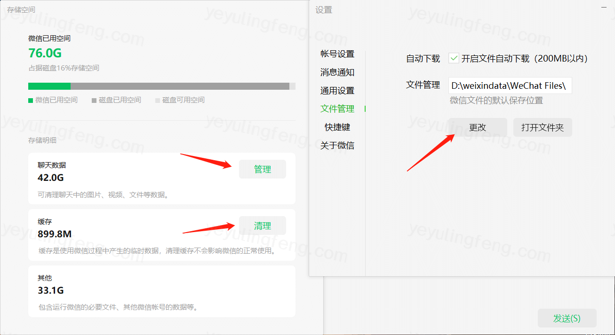Open 快捷键 settings section
This screenshot has height=335, width=615.
[x=337, y=127]
